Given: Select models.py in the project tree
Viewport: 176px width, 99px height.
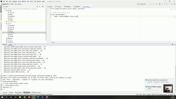Looking at the screenshot, I should (x=12, y=33).
